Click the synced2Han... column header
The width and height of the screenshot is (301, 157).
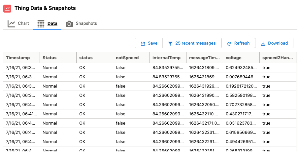pyautogui.click(x=278, y=58)
